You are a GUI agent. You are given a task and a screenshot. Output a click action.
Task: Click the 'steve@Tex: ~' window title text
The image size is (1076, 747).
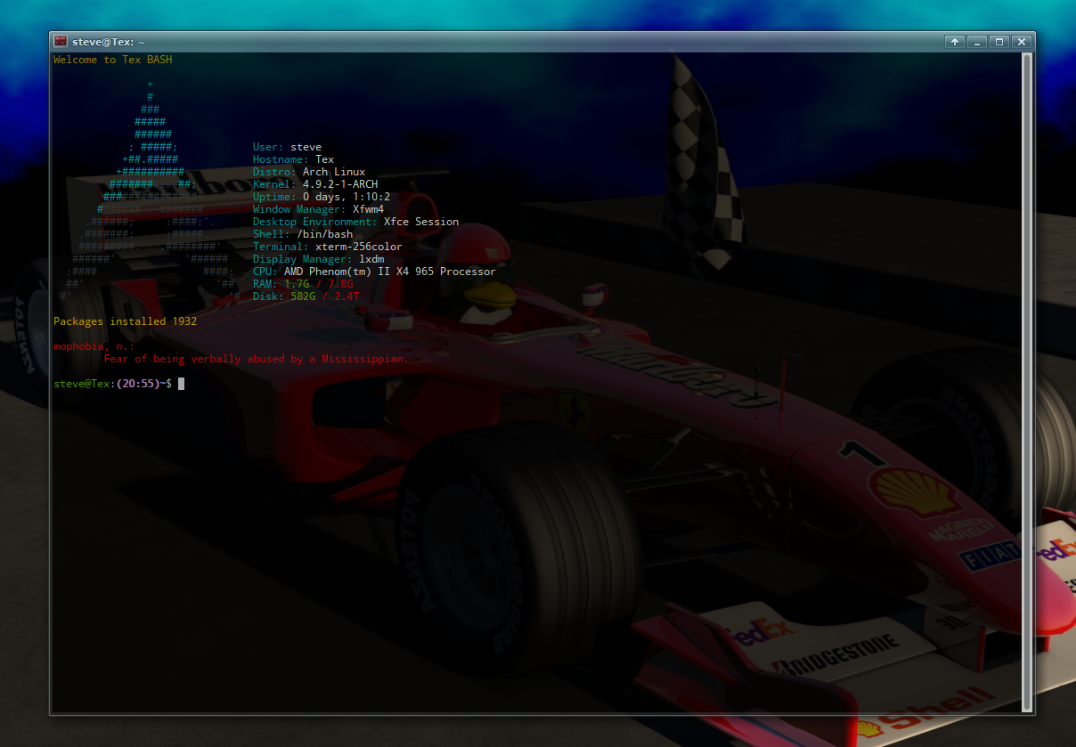[109, 42]
